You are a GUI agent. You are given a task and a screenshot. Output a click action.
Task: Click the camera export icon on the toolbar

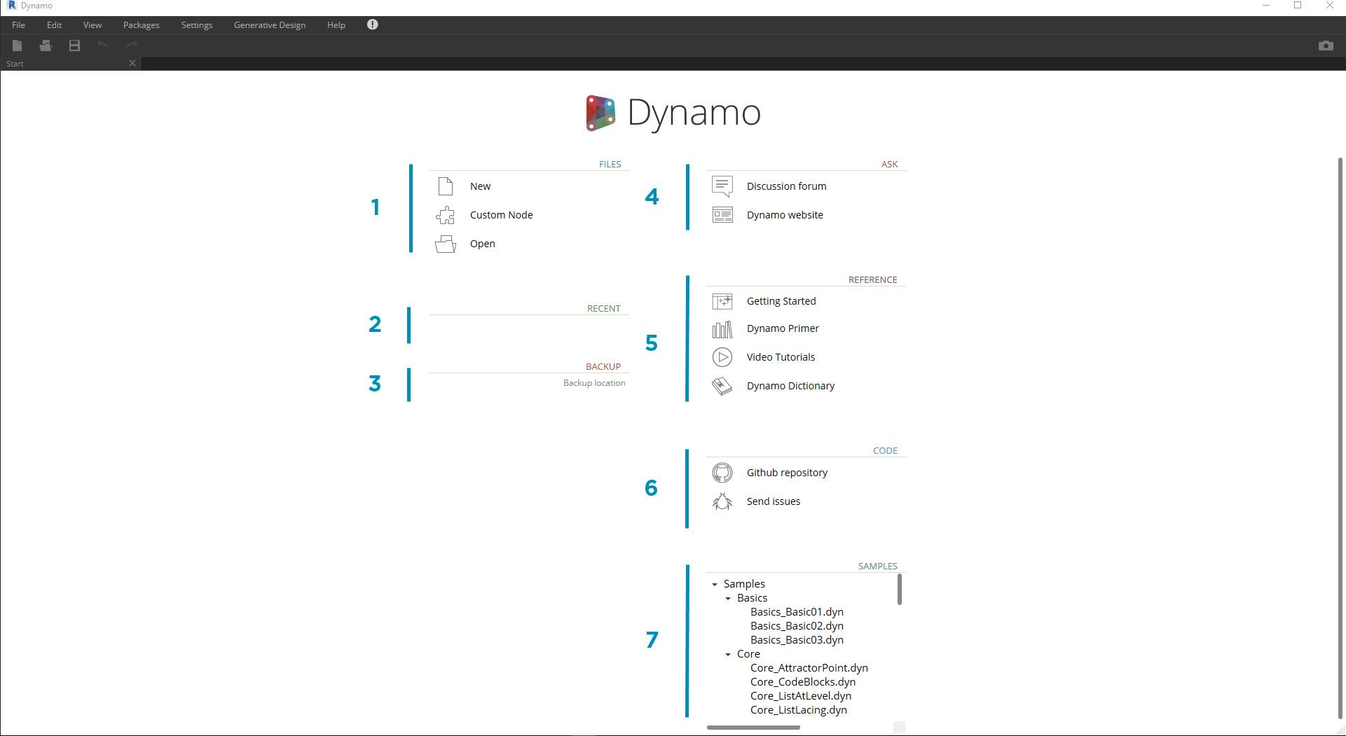1326,45
